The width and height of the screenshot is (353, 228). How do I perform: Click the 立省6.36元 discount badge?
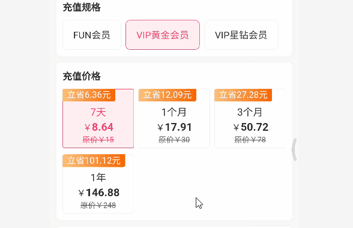(89, 95)
